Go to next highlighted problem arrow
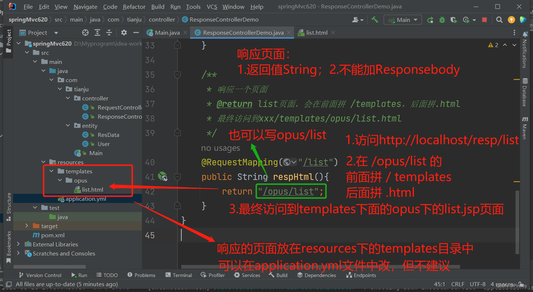Image resolution: width=533 pixels, height=292 pixels. [x=514, y=45]
